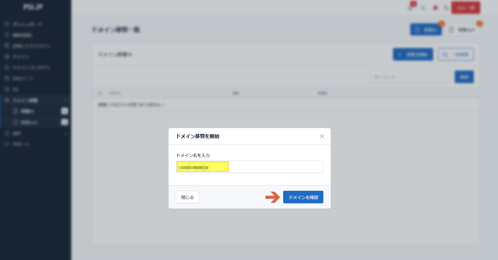Click the red dot icon in top bar
Viewport: 498px width, 260px height.
tap(435, 8)
